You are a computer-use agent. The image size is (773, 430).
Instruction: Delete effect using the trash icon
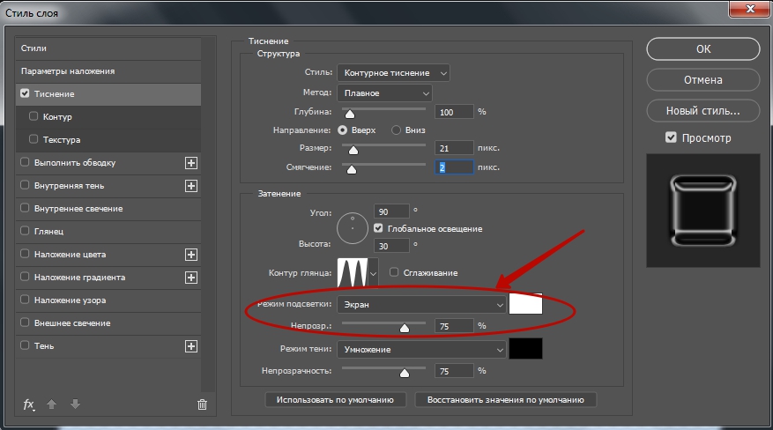coord(202,404)
